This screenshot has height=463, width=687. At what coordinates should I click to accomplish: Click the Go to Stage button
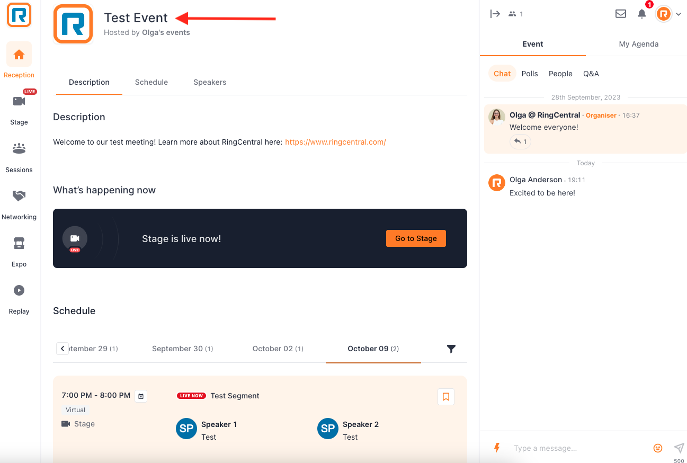tap(416, 238)
